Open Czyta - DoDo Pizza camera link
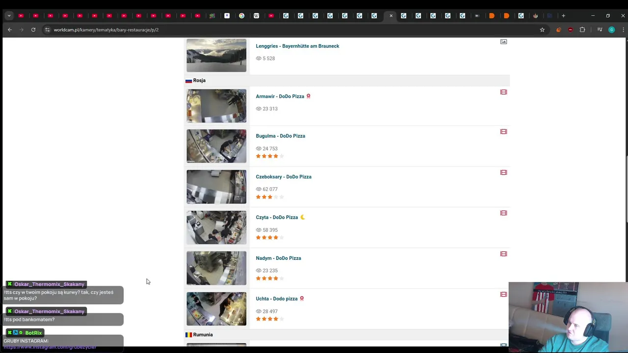The image size is (628, 353). click(277, 218)
